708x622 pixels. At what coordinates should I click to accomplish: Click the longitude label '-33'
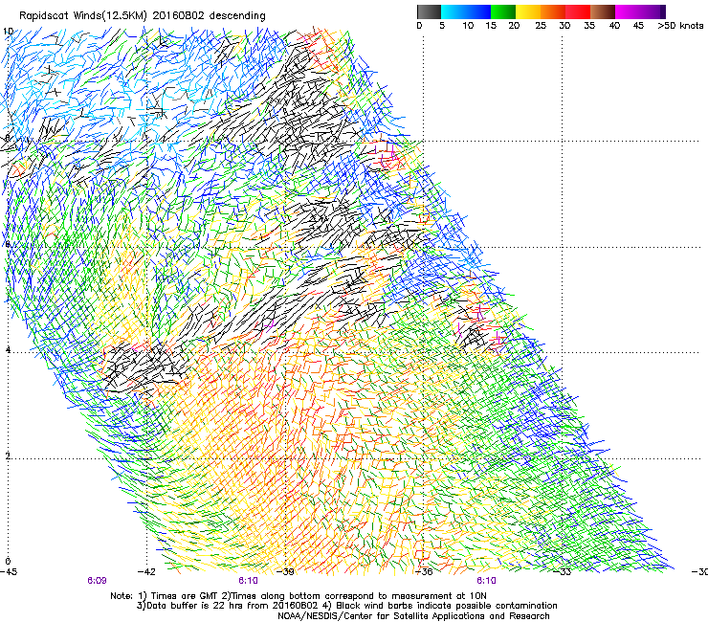point(563,572)
